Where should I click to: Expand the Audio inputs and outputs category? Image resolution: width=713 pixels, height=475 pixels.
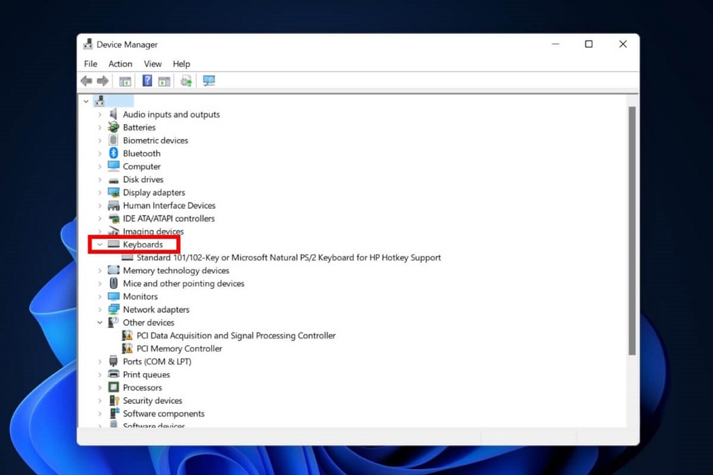(x=100, y=114)
